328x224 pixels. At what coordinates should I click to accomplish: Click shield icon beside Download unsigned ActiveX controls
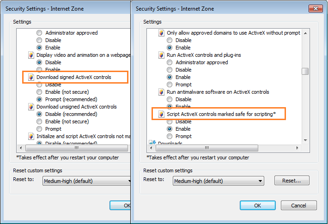[x=31, y=107]
